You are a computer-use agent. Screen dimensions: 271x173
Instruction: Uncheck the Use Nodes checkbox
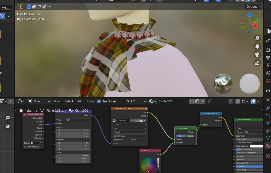pyautogui.click(x=99, y=101)
